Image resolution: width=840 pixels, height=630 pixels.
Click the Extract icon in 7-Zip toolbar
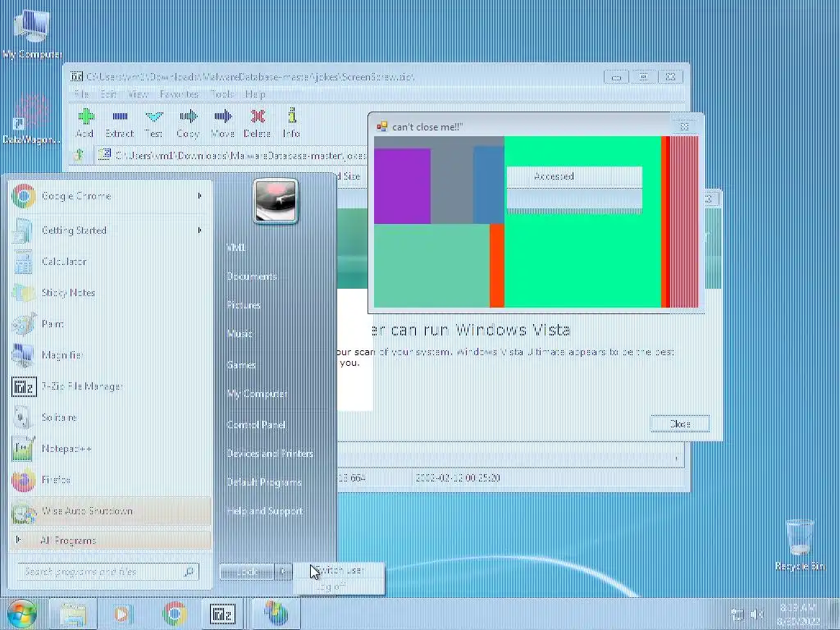pos(120,116)
